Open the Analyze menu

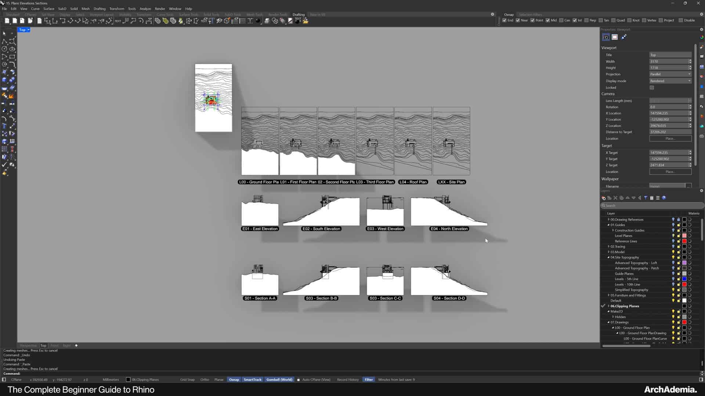pos(145,8)
